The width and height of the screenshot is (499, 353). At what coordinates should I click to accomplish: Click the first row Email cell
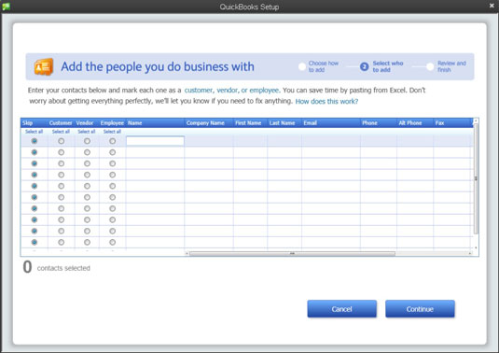331,141
